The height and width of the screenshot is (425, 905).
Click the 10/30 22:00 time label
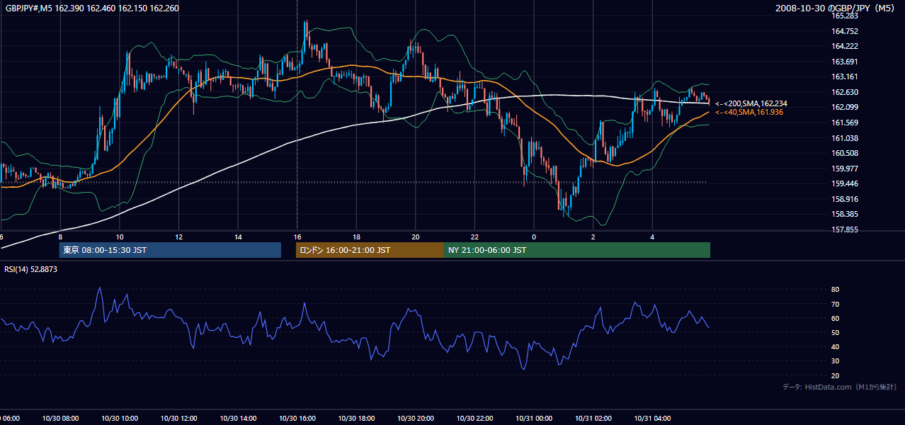pos(474,419)
